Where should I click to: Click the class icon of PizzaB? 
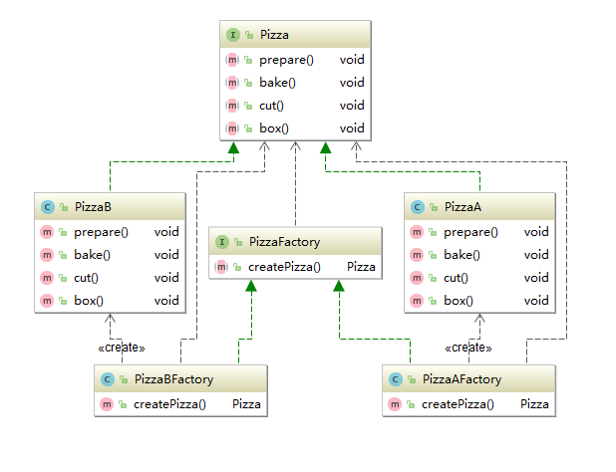click(x=48, y=207)
